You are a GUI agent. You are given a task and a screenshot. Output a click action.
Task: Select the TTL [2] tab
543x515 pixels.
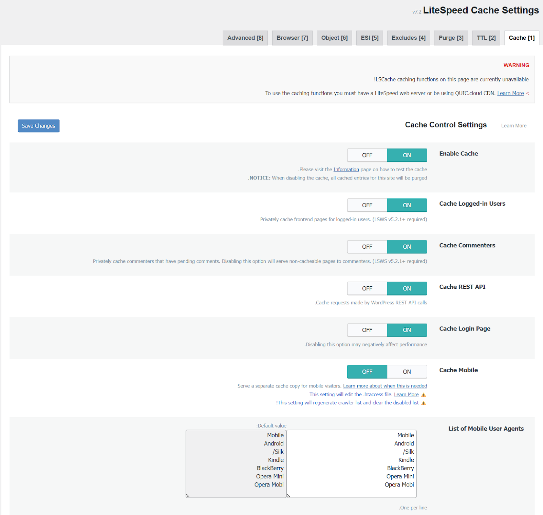(x=486, y=38)
